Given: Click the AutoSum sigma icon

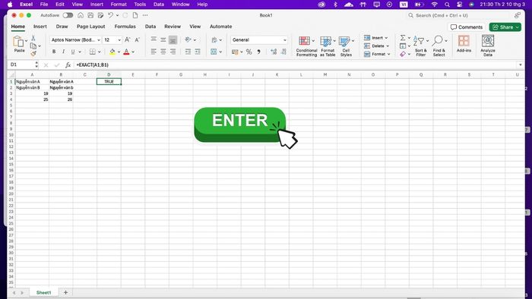Looking at the screenshot, I should 403,38.
